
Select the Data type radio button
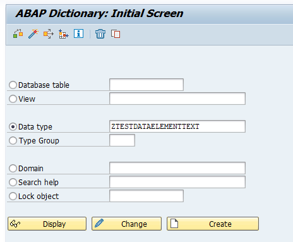[x=13, y=127]
